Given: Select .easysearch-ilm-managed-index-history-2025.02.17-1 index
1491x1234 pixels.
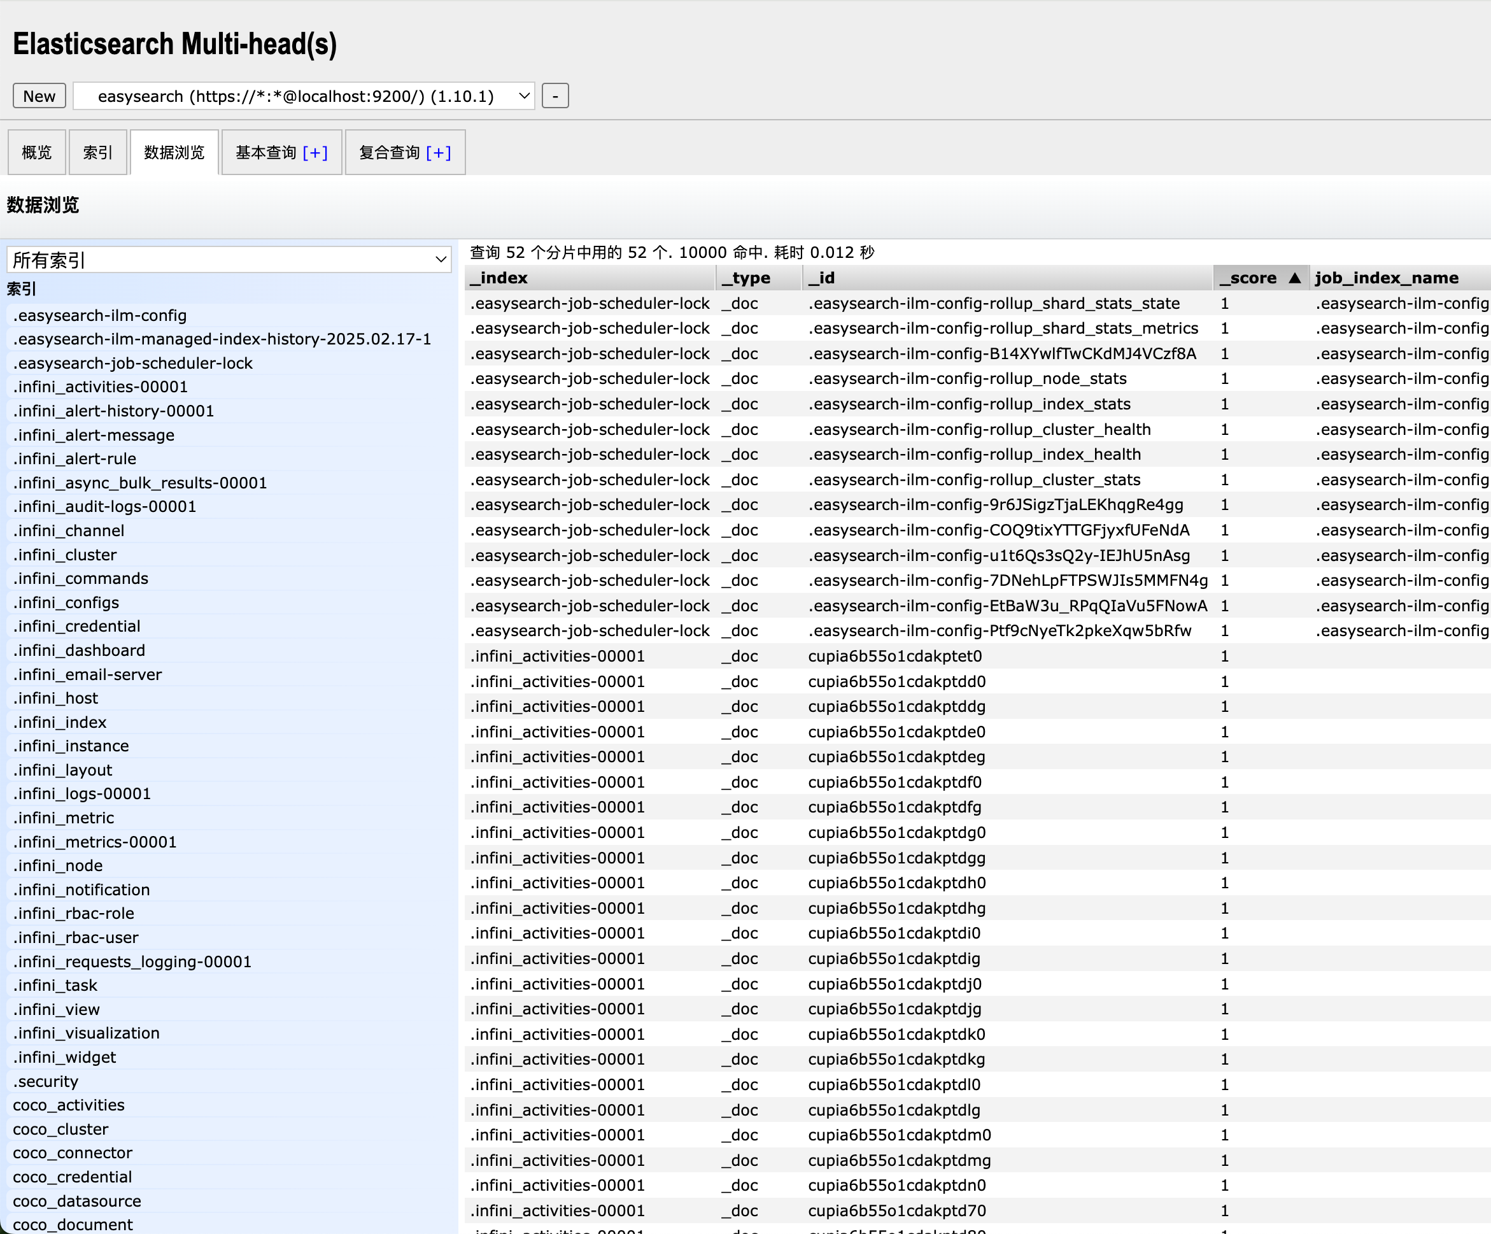Looking at the screenshot, I should 229,339.
